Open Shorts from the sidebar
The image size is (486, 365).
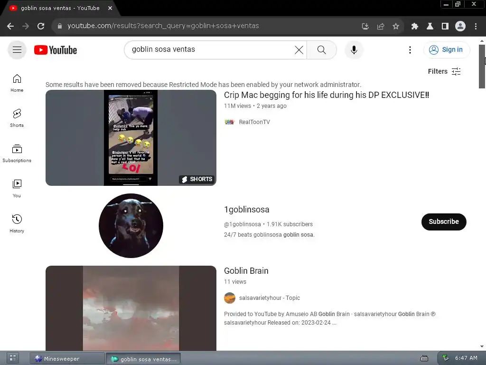[17, 118]
